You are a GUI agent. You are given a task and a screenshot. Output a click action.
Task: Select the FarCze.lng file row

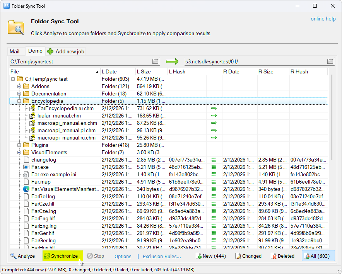click(x=169, y=211)
